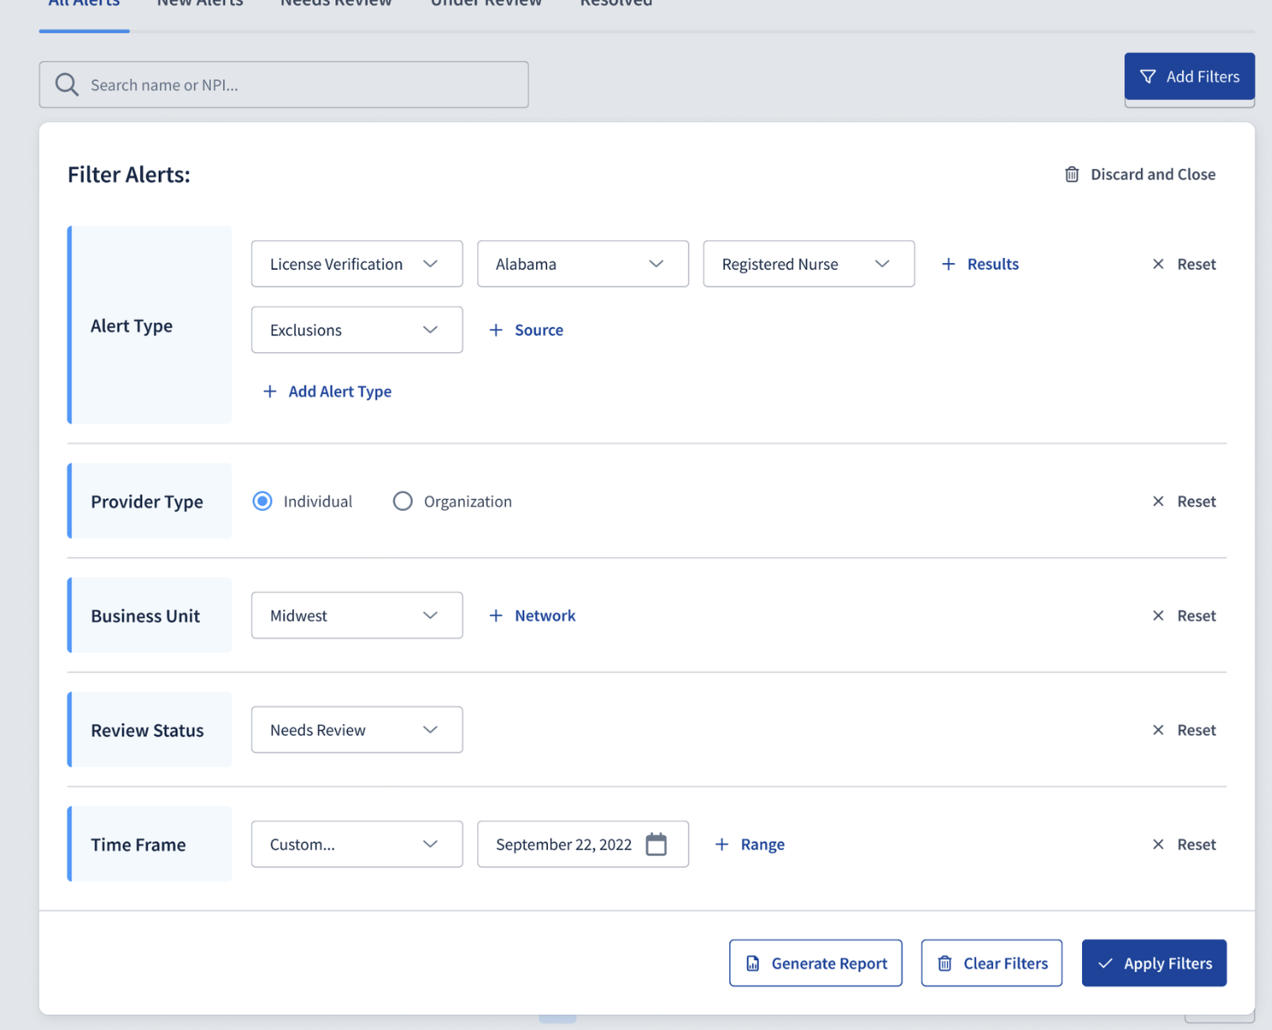The height and width of the screenshot is (1030, 1272).
Task: Click the search magnifier icon
Action: tap(66, 84)
